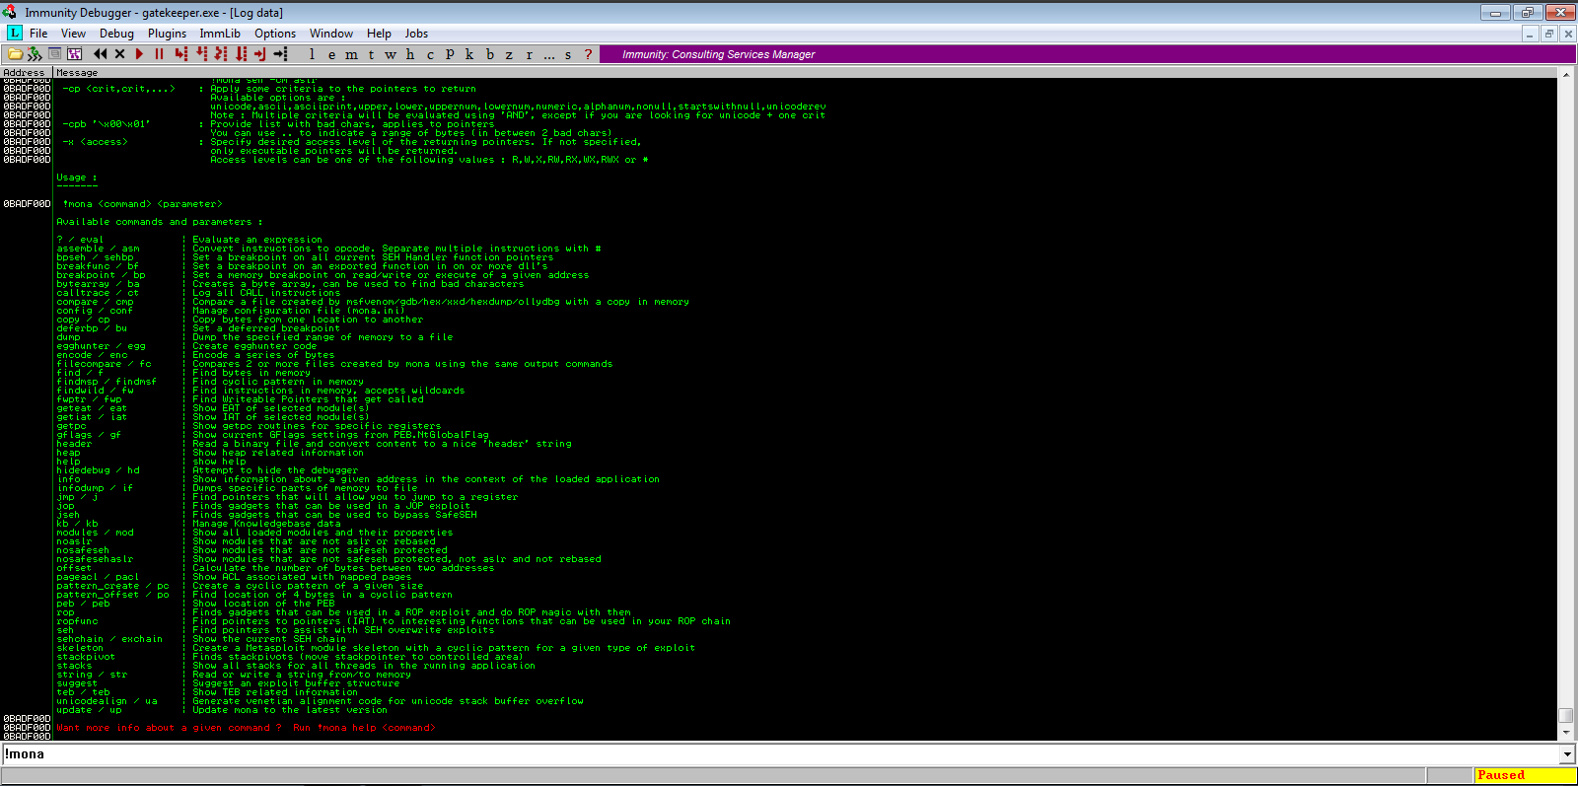The image size is (1578, 786).
Task: Click the Step into icon
Action: pyautogui.click(x=180, y=54)
